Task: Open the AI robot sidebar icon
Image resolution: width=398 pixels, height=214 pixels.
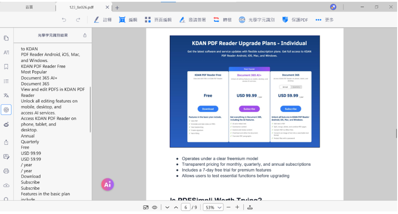Action: [6, 124]
